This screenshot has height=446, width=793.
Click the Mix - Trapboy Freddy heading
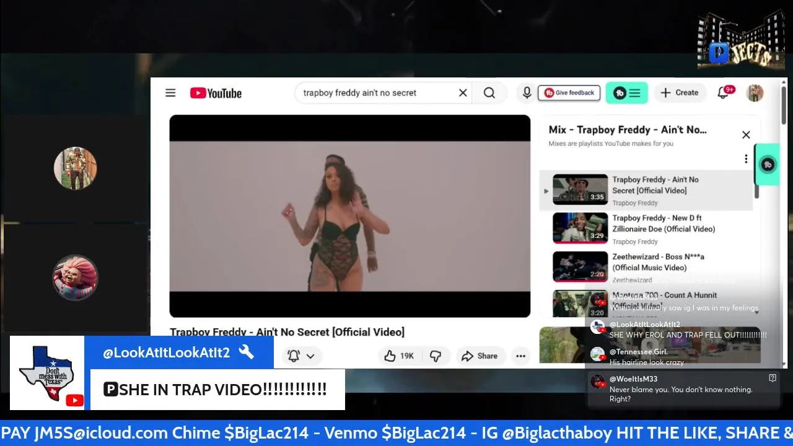pyautogui.click(x=628, y=129)
